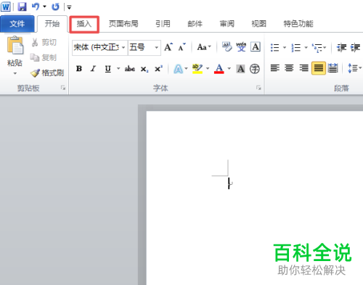Open the line spacing options
Screen dimensions: 363x285
tap(354, 68)
